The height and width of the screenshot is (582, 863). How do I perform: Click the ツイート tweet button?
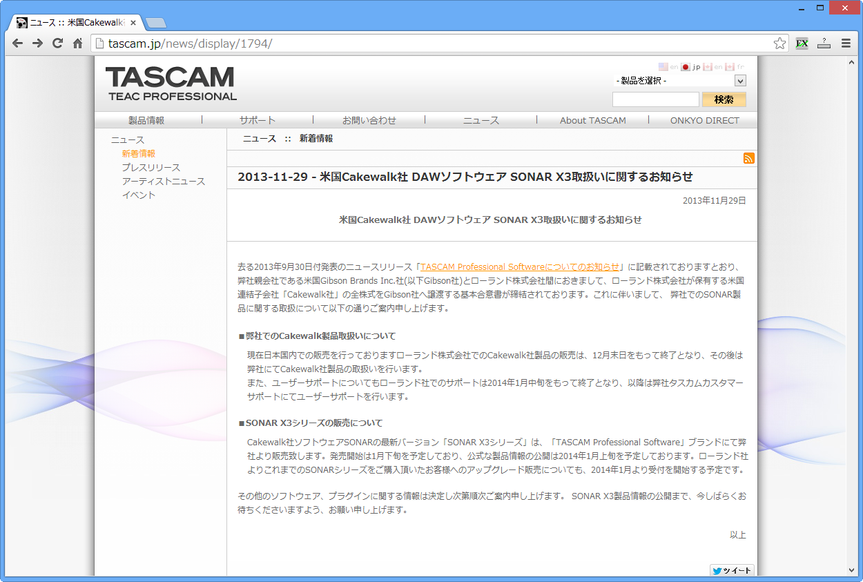[732, 571]
